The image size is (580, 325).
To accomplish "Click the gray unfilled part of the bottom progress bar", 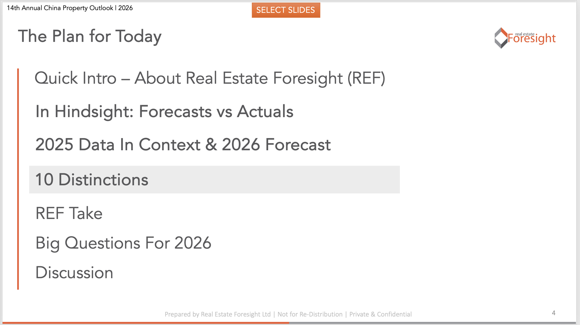I will tap(431, 323).
